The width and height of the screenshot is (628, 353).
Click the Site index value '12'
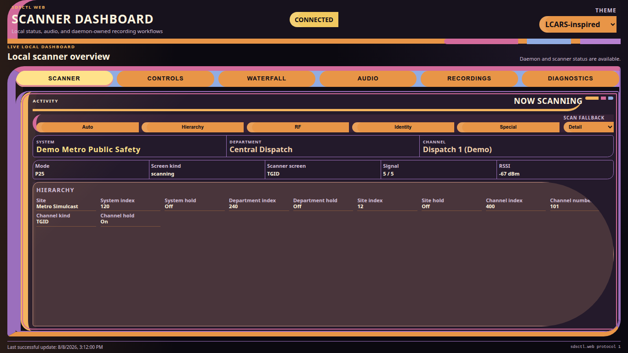click(x=360, y=206)
